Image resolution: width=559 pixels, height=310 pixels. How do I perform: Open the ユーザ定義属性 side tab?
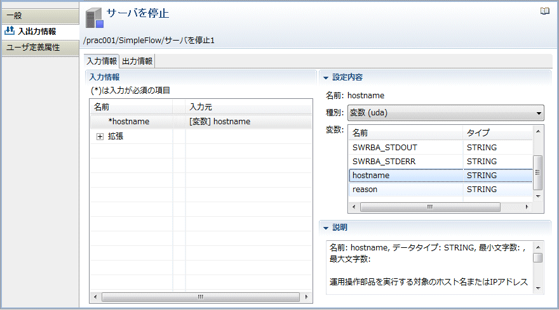coord(39,48)
